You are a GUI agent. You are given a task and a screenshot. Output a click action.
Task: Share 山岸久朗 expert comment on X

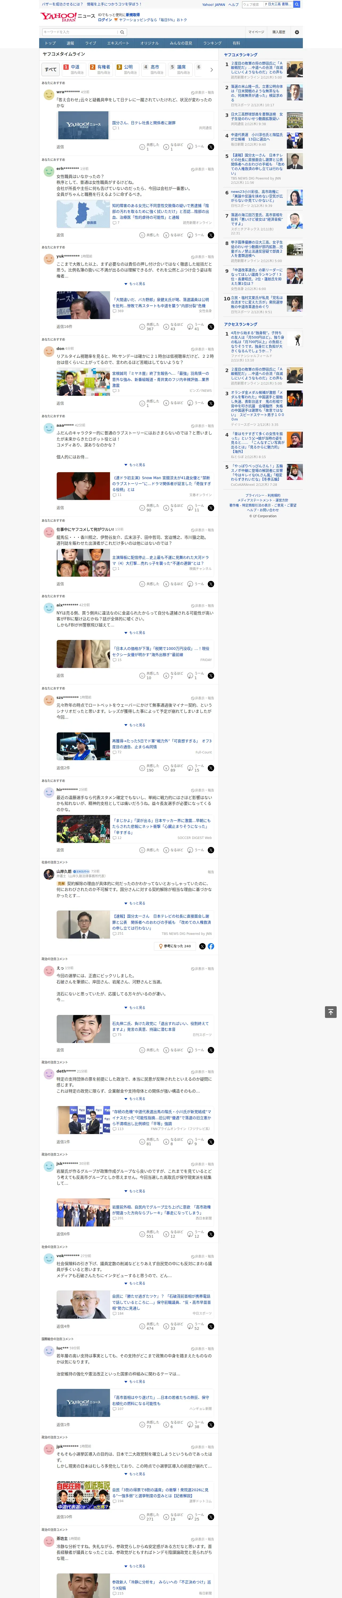[x=202, y=946]
